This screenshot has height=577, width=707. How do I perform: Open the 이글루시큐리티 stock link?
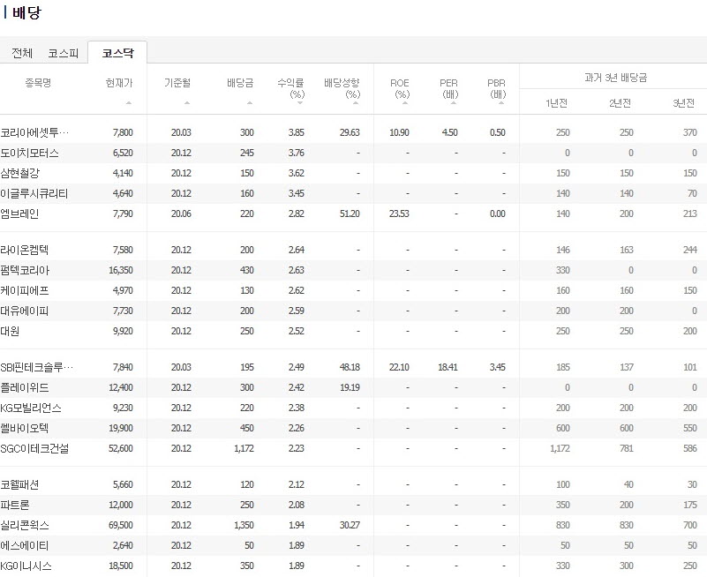click(x=34, y=193)
